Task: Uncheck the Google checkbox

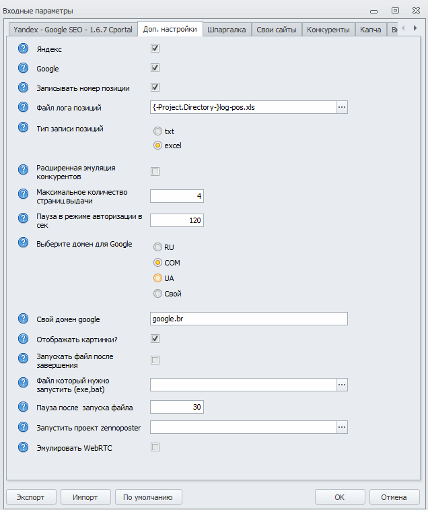Action: pyautogui.click(x=155, y=68)
